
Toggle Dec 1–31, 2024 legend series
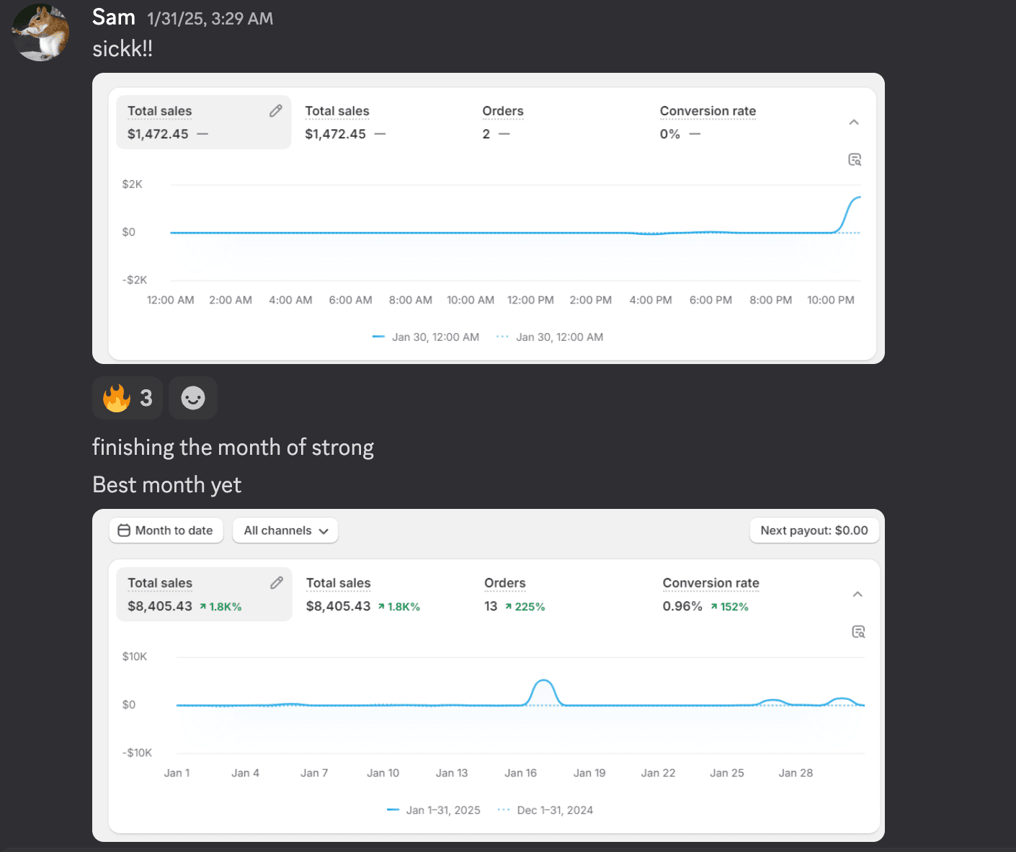coord(546,810)
